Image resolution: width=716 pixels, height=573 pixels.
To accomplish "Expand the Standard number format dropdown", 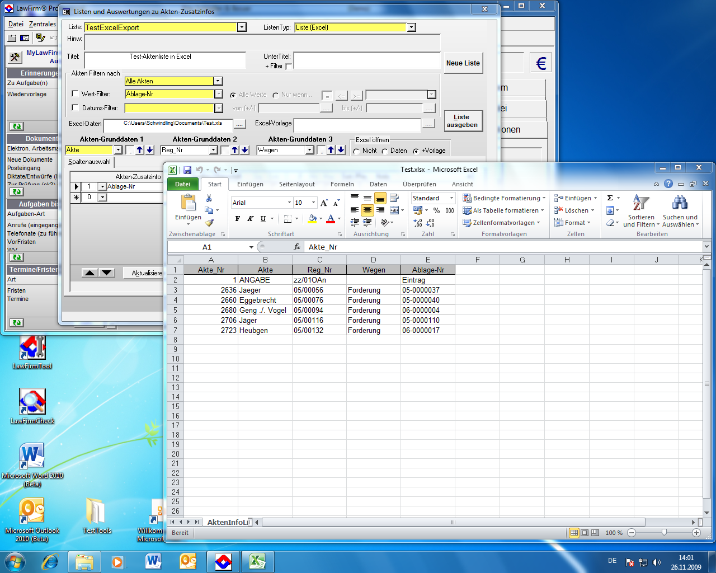I will pos(451,198).
